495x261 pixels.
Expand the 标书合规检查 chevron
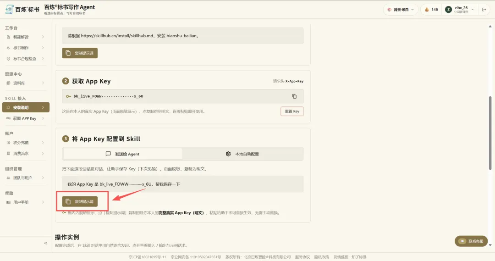coord(43,58)
